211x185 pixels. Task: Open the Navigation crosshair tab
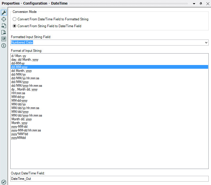(x=4, y=19)
